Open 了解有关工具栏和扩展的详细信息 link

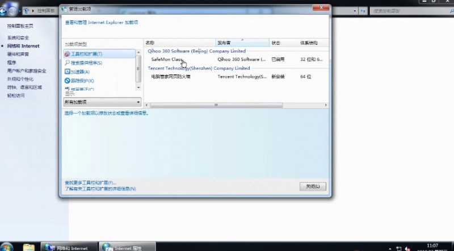100,189
